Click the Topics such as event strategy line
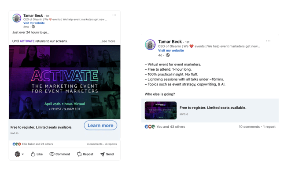 point(185,84)
